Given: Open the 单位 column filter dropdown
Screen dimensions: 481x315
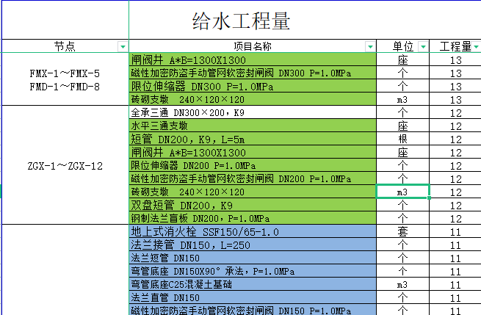Looking at the screenshot, I should coord(423,46).
